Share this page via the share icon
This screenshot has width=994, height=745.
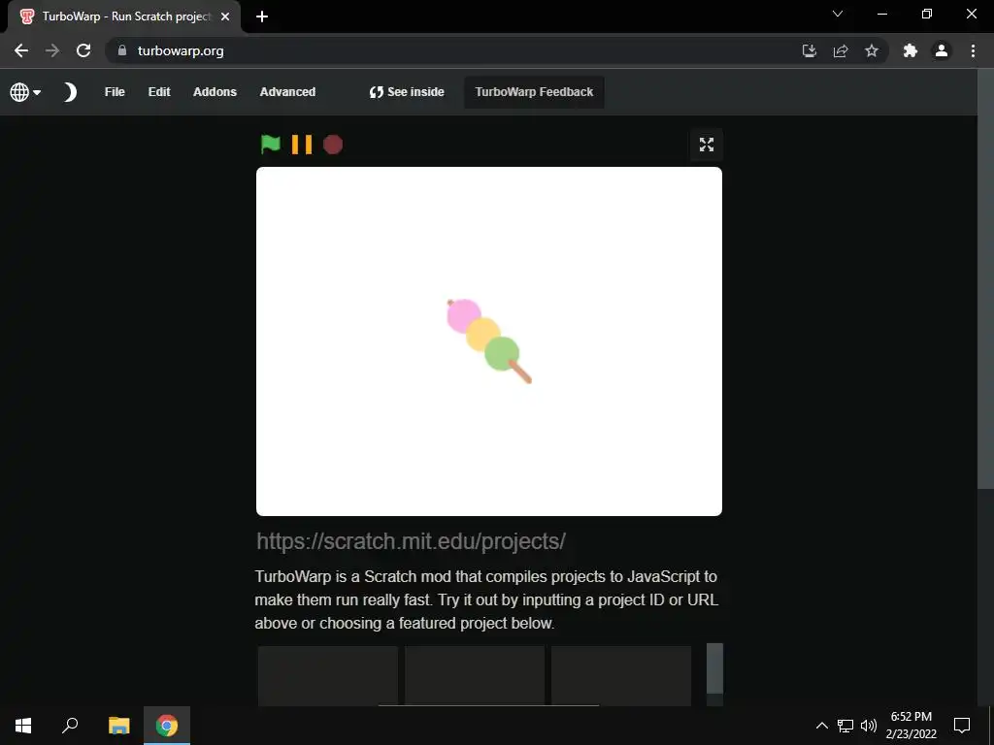841,50
